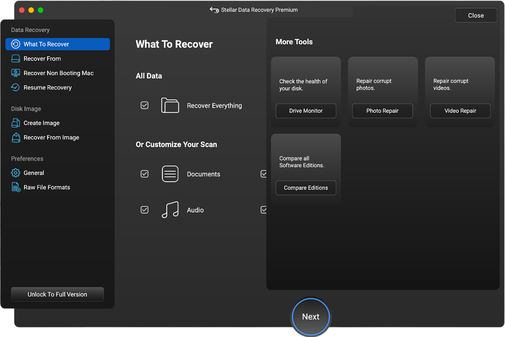Select What To Recover in sidebar
Screen dimensions: 505x337
tap(57, 44)
